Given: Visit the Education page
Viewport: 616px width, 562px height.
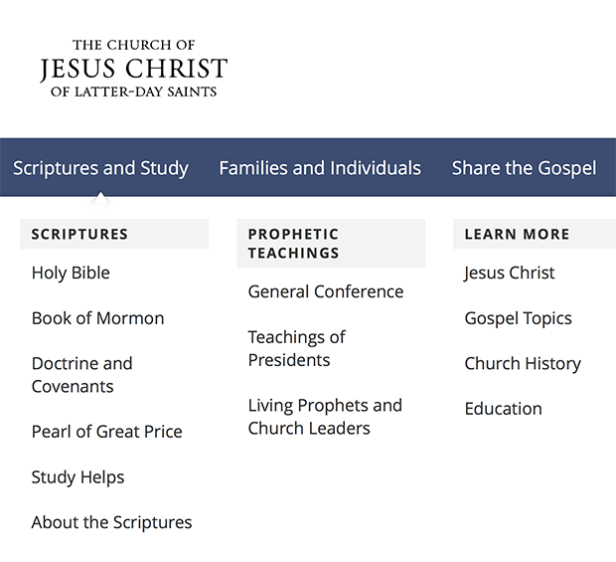Looking at the screenshot, I should pos(504,409).
